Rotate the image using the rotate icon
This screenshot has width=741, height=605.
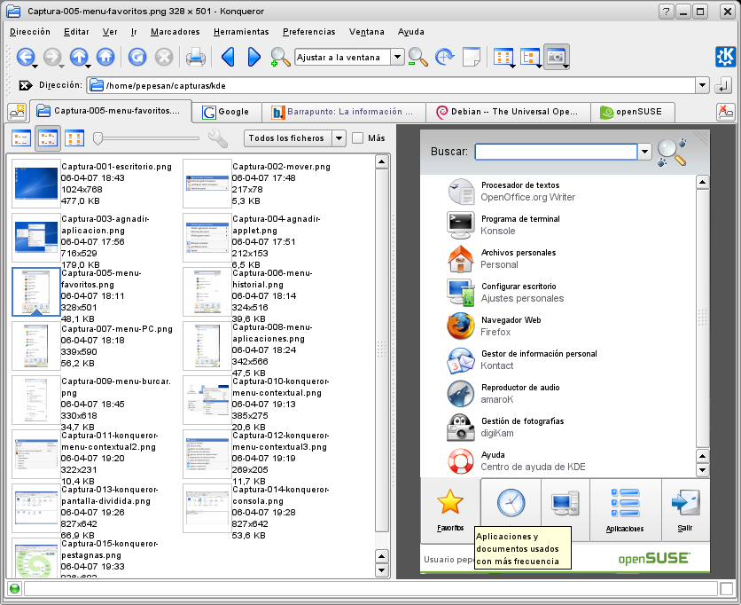coord(445,58)
